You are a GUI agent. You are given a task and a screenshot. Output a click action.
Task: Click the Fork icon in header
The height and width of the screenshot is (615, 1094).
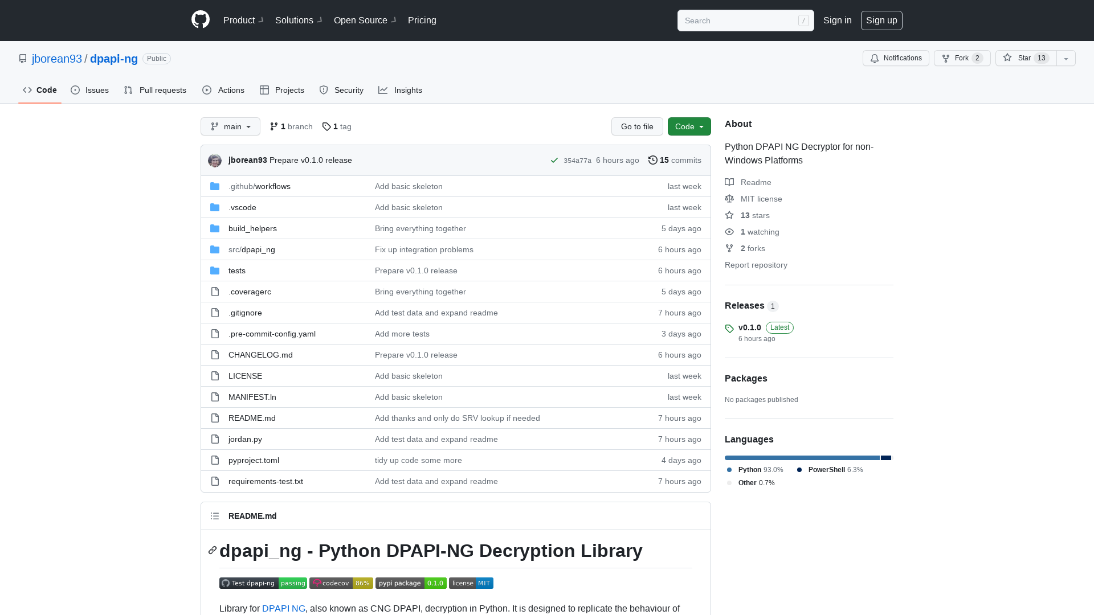945,58
